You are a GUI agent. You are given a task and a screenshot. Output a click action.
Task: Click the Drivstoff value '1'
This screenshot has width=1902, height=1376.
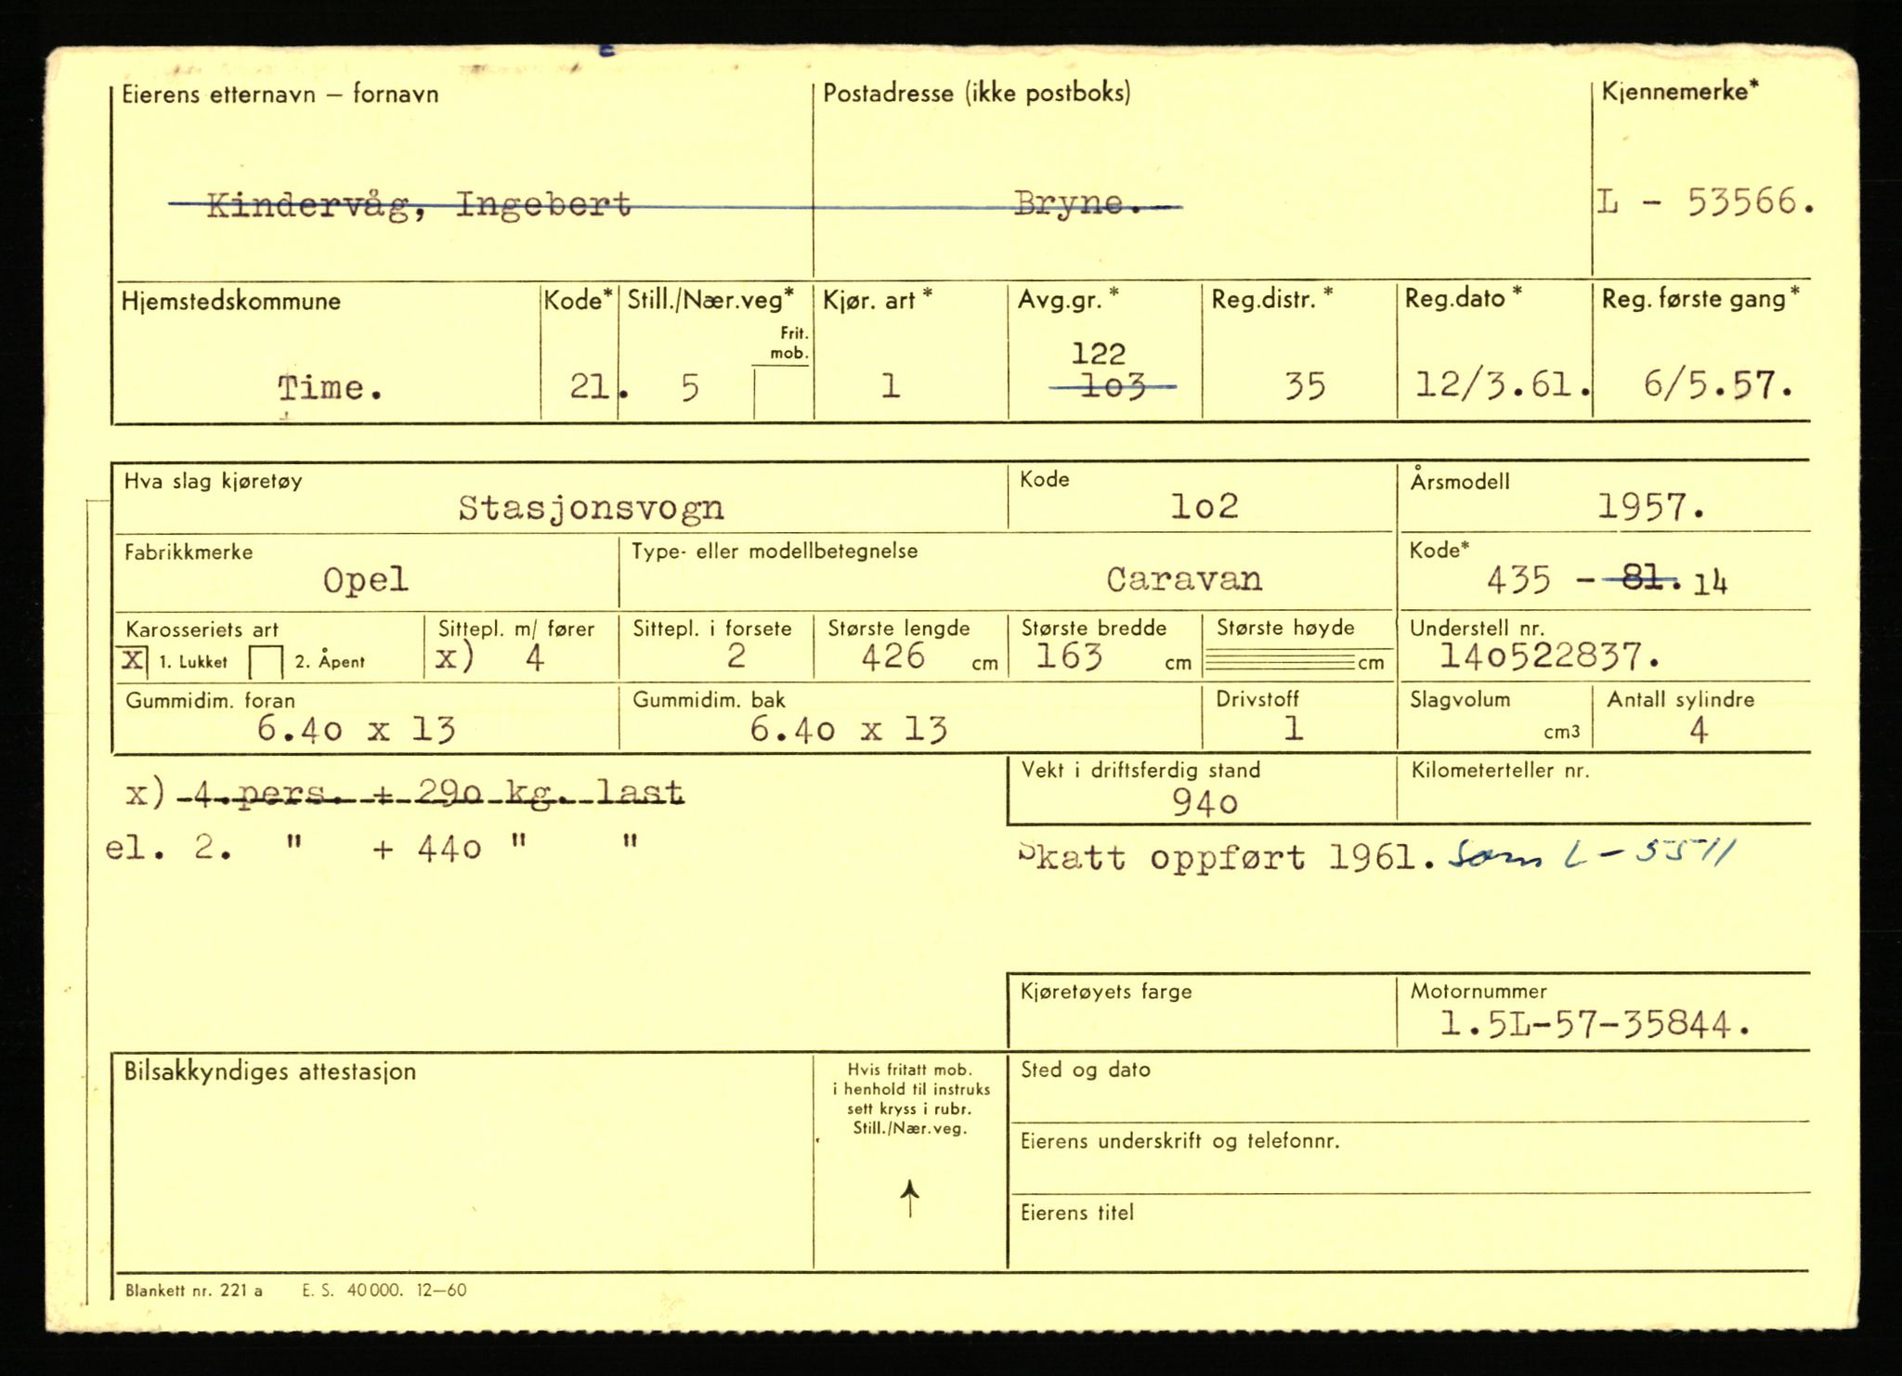click(x=1293, y=728)
